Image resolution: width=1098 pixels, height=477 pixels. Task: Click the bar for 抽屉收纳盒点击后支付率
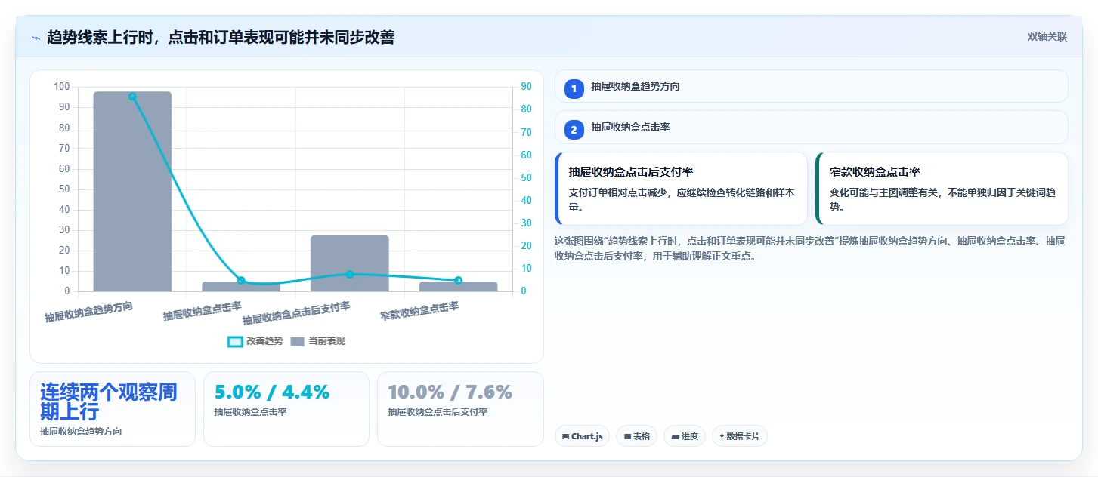pos(350,263)
